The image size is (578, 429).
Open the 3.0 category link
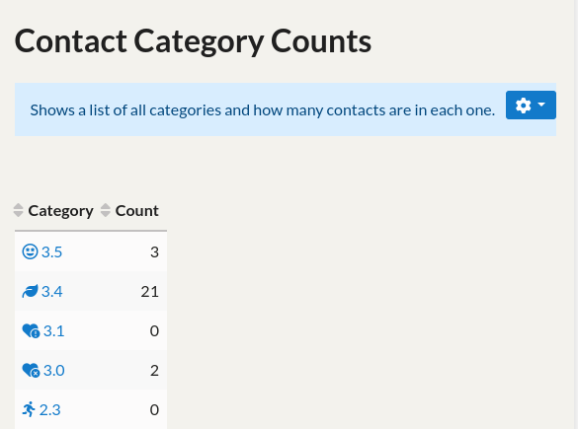coord(53,370)
